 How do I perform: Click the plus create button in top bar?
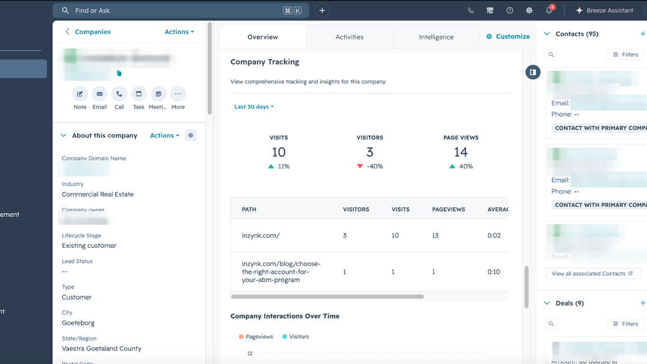click(322, 11)
